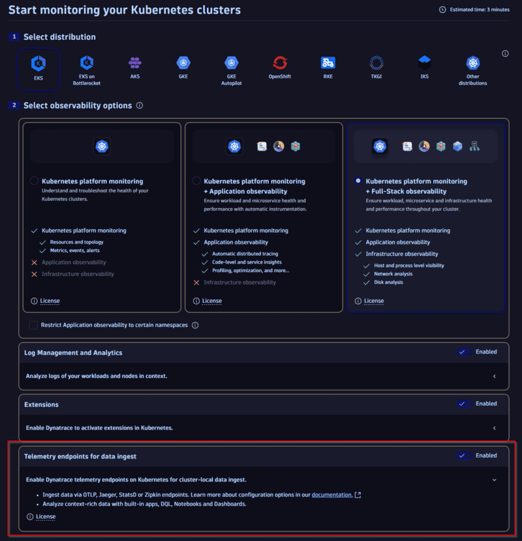This screenshot has height=541, width=522.
Task: Select Kubernetes platform monitoring radio option
Action: pos(35,181)
